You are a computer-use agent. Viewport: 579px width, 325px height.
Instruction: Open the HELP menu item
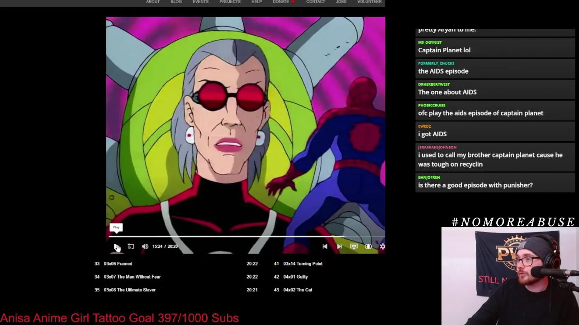256,2
